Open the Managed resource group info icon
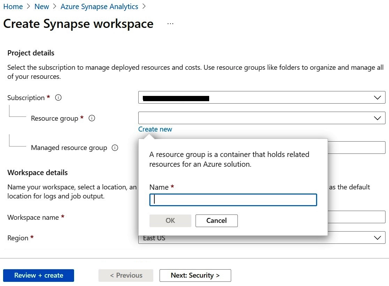 coord(115,148)
